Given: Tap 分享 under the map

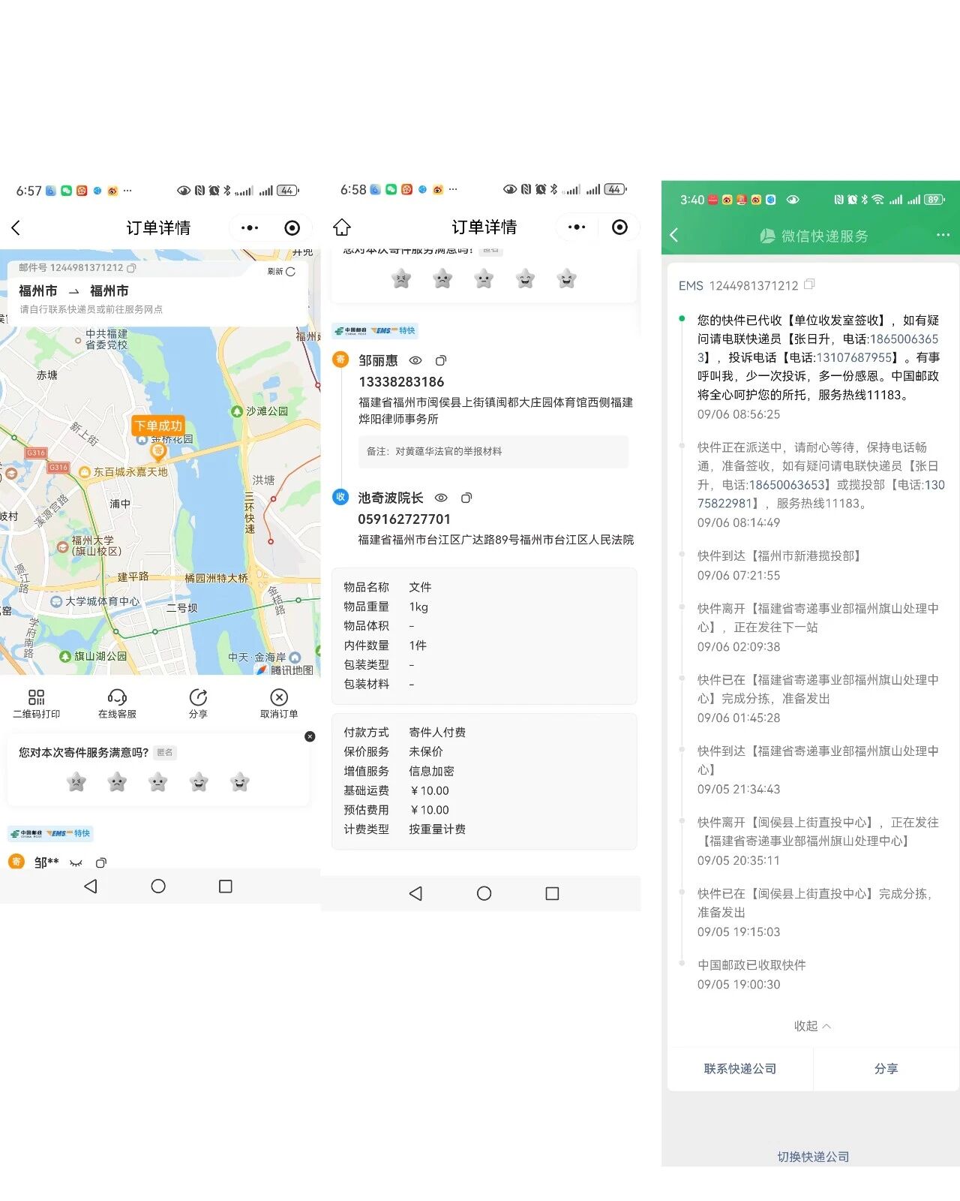Looking at the screenshot, I should (x=198, y=704).
